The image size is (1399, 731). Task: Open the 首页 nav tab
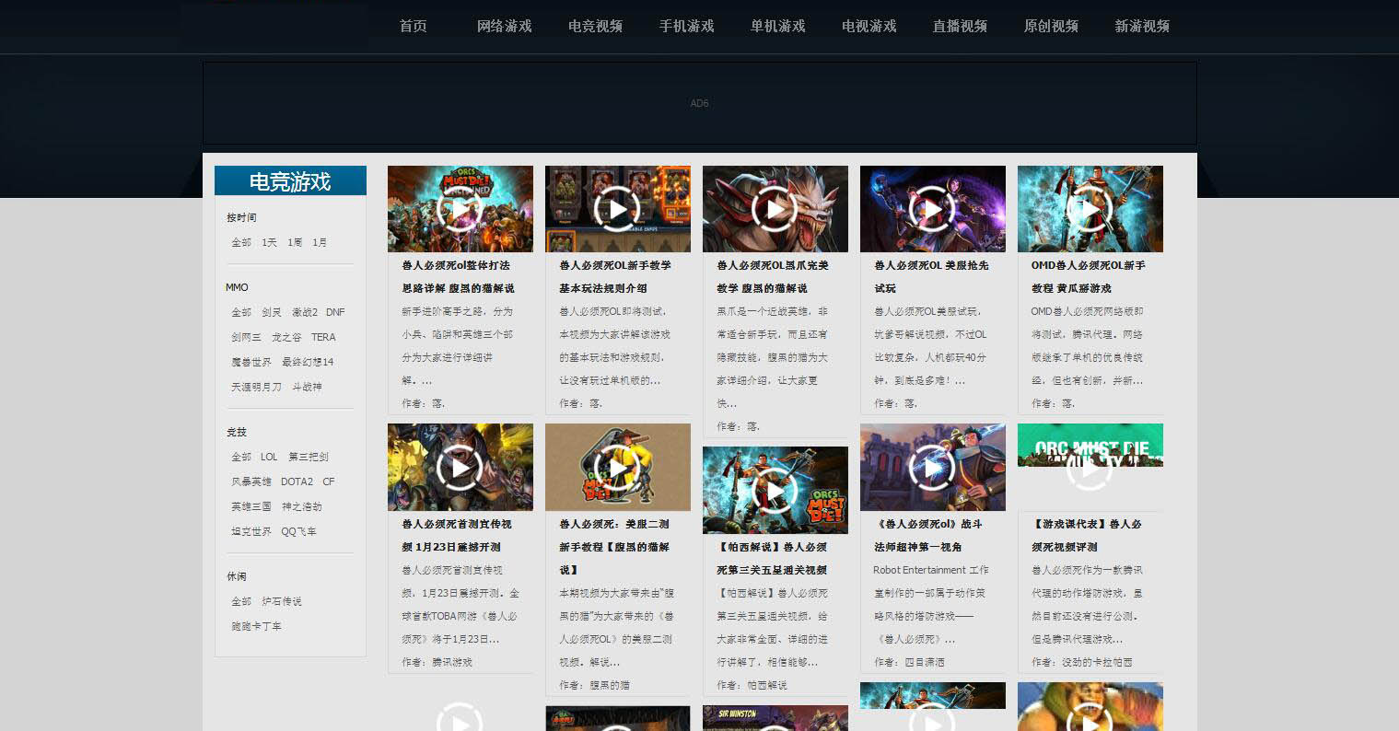(413, 26)
